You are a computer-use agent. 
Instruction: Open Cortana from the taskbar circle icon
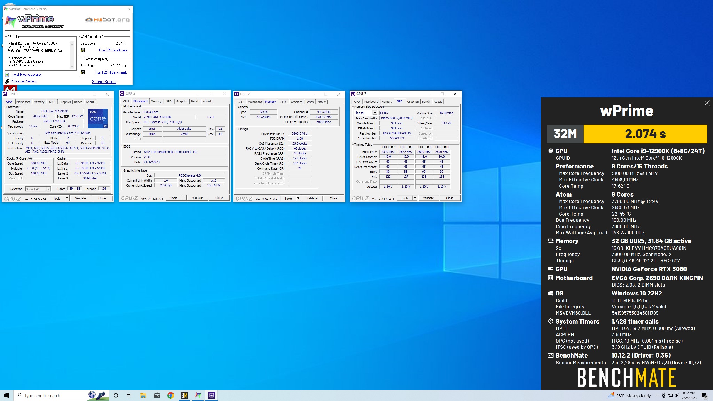coord(116,395)
